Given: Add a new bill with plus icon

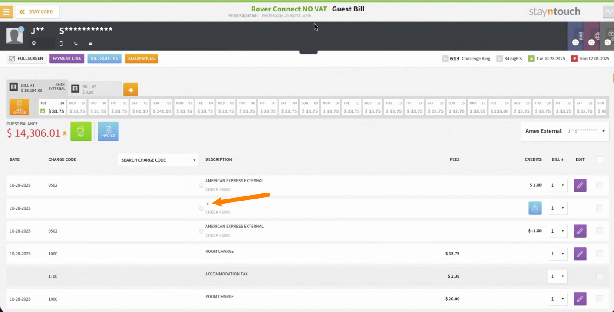Looking at the screenshot, I should (x=131, y=90).
